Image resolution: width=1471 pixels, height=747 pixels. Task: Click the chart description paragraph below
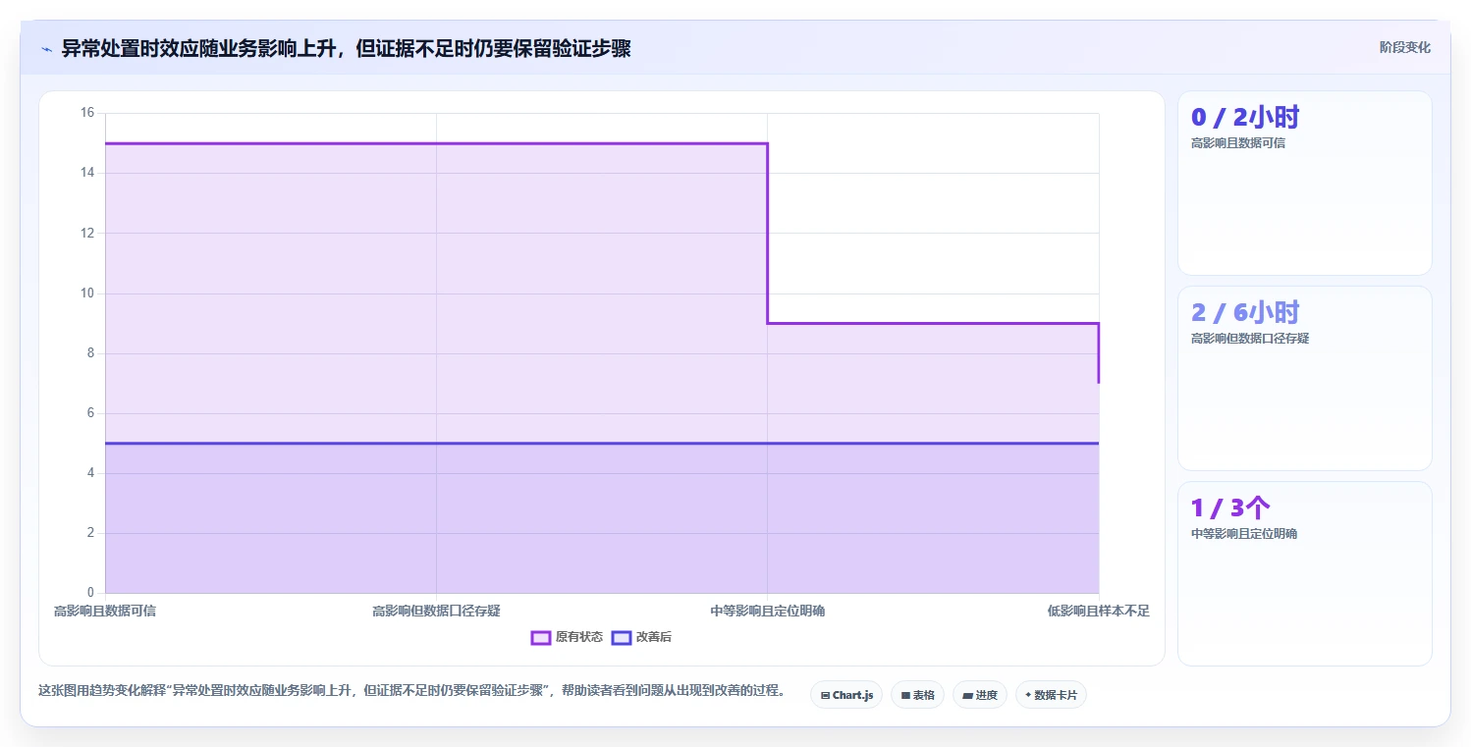coord(411,691)
